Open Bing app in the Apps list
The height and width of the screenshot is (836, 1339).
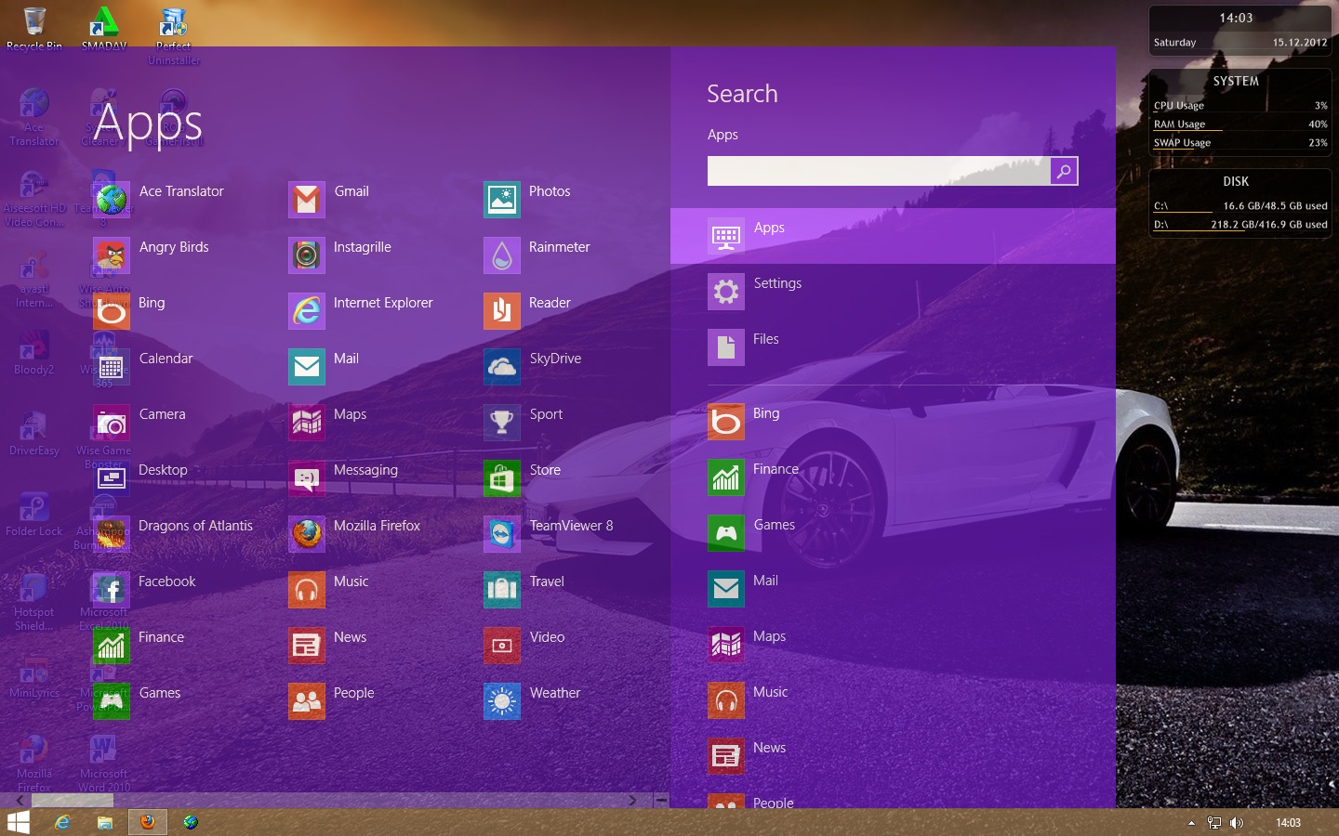[112, 311]
